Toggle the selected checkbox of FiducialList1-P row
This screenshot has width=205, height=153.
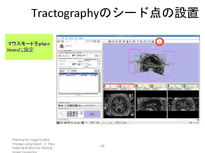tap(60, 76)
